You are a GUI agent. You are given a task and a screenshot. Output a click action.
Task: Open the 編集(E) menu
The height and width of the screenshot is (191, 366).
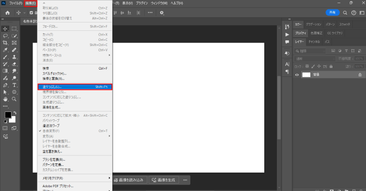(30, 3)
